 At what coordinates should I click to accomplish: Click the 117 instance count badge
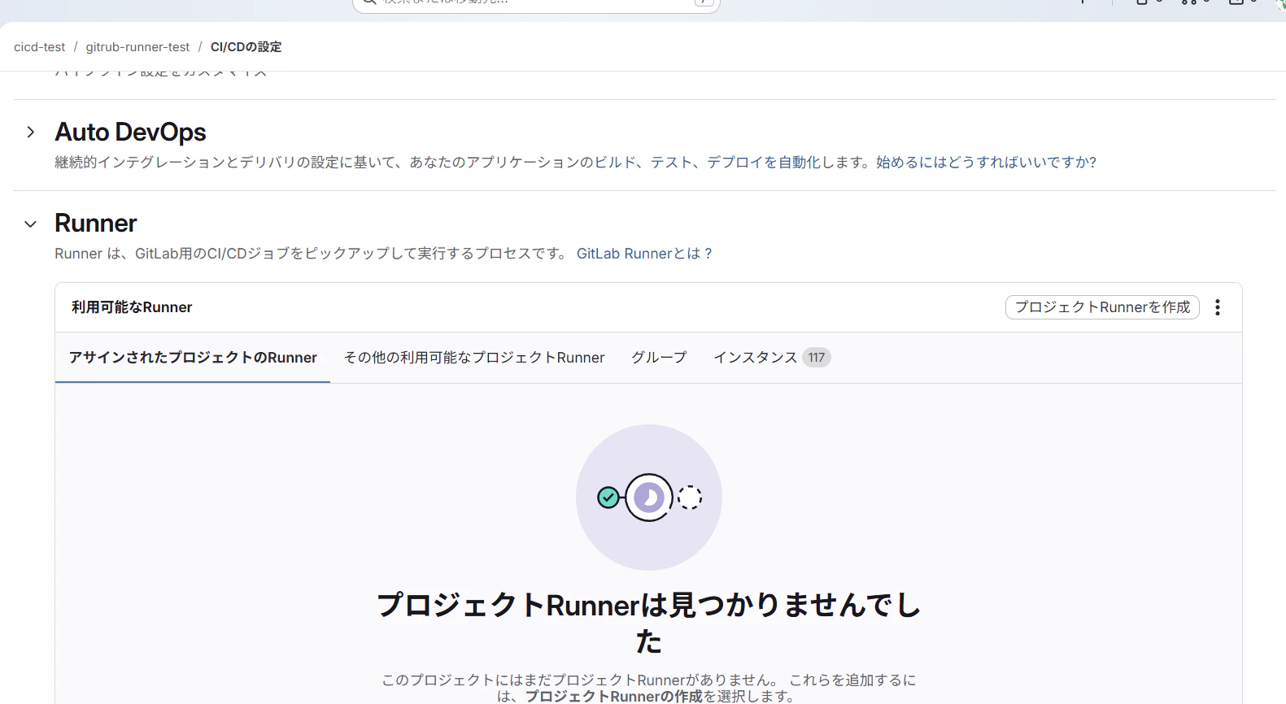816,358
